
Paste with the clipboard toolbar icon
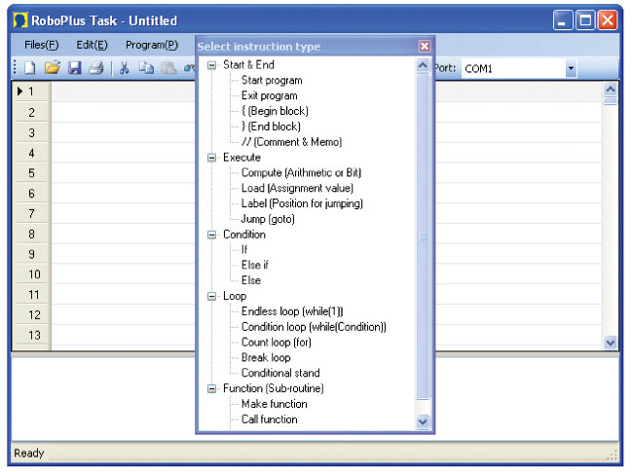point(168,68)
